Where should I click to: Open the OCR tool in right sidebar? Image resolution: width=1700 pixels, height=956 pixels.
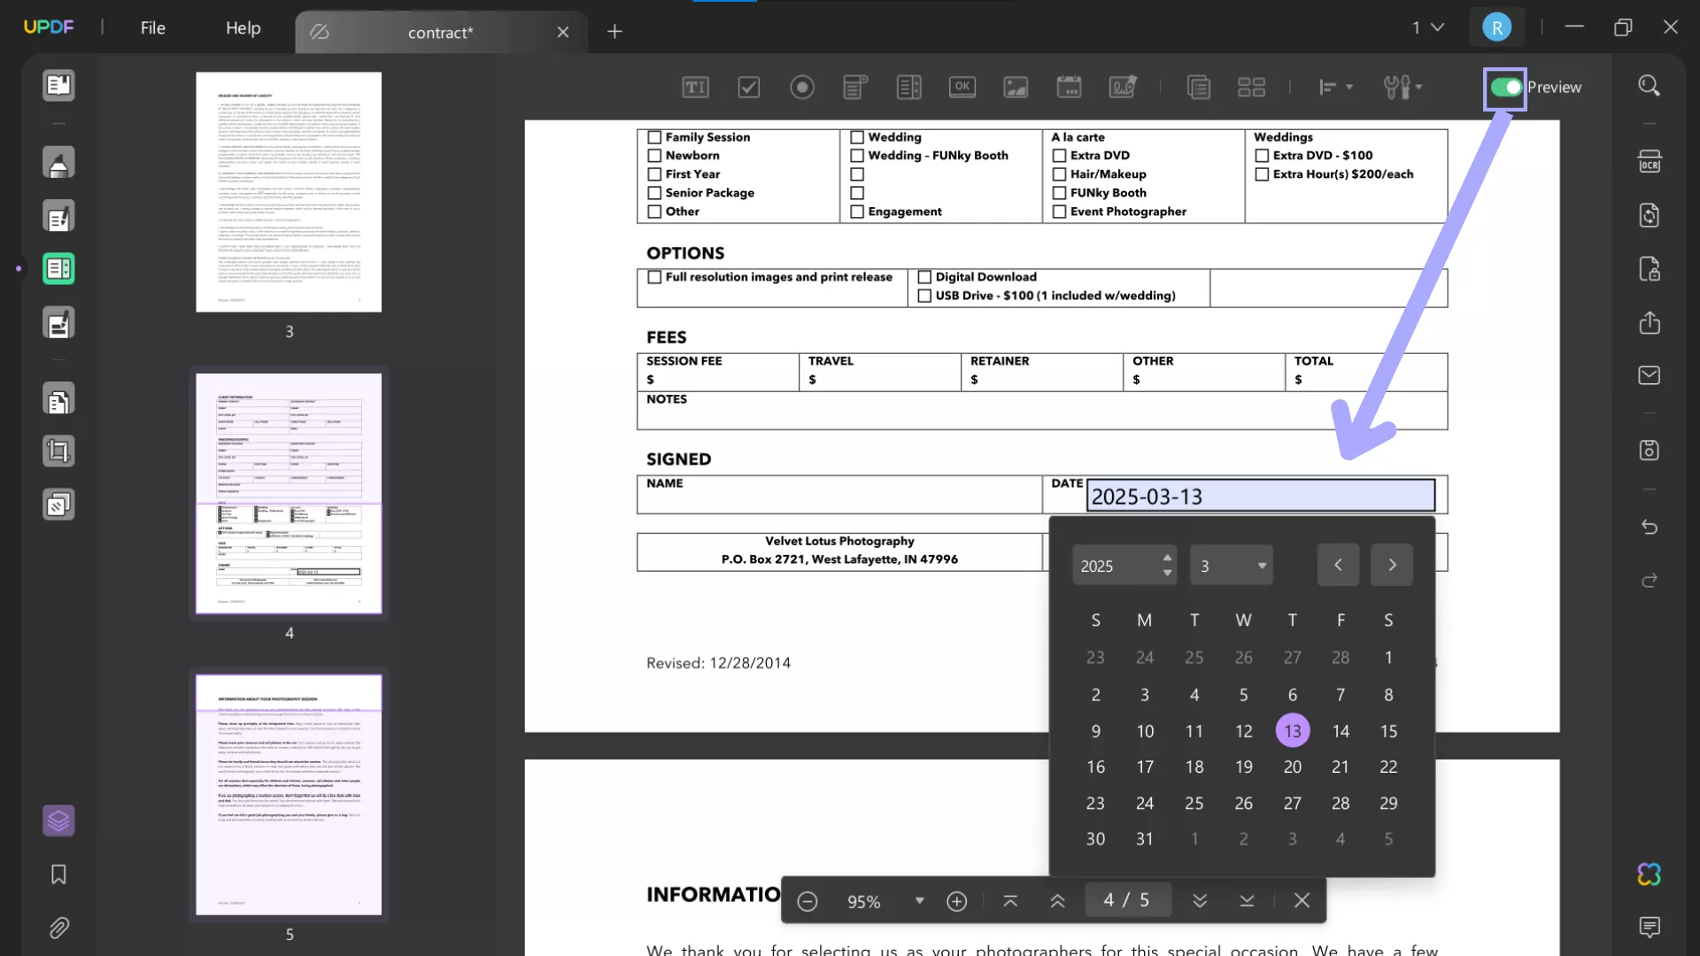1650,161
